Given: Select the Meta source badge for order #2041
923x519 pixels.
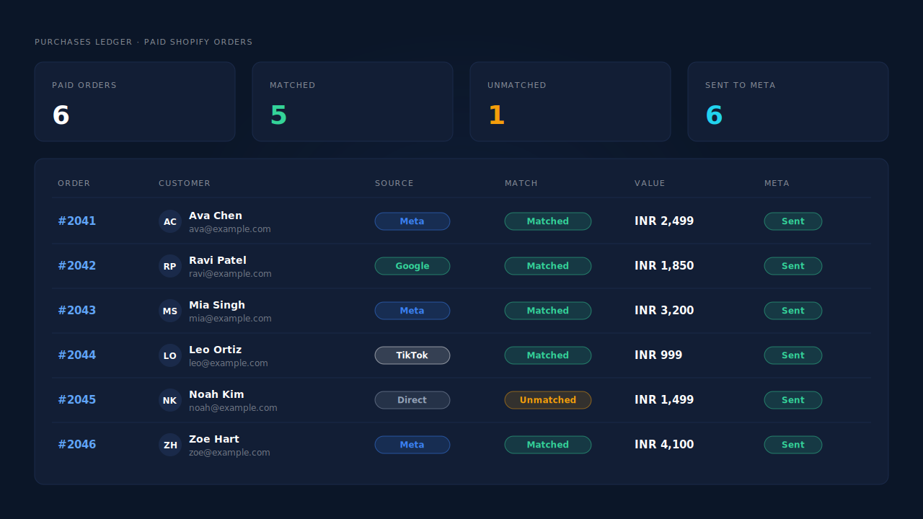Looking at the screenshot, I should (412, 221).
